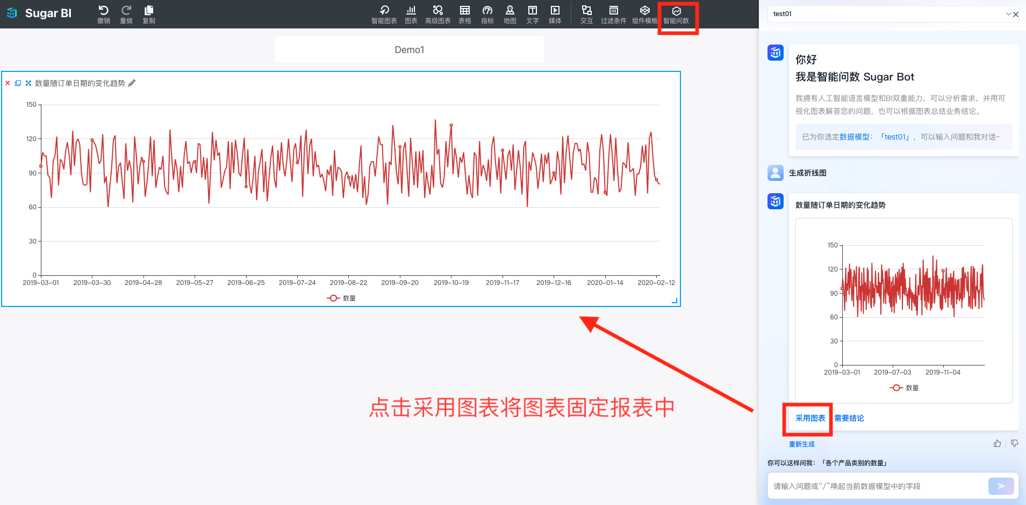The height and width of the screenshot is (505, 1026).
Task: Insert a 表格 table component
Action: [465, 14]
